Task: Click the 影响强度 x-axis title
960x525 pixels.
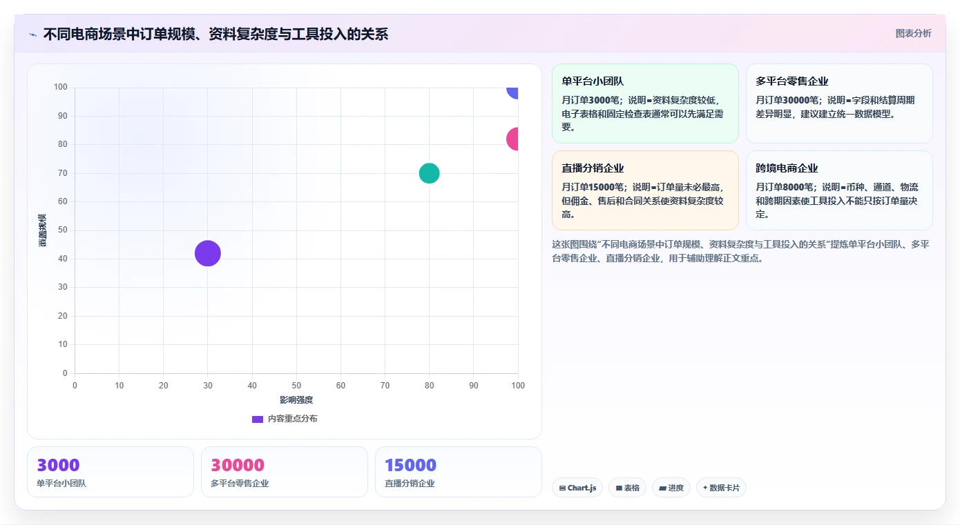Action: pos(296,400)
